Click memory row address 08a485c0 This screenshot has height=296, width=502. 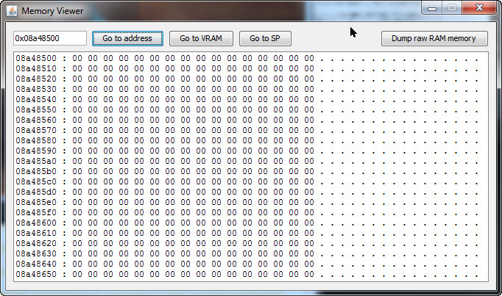tap(36, 181)
